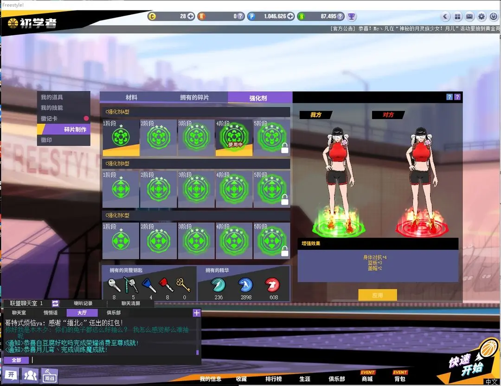
Task: Select C强化剂C型 4阶段 enhancer icon
Action: (234, 241)
